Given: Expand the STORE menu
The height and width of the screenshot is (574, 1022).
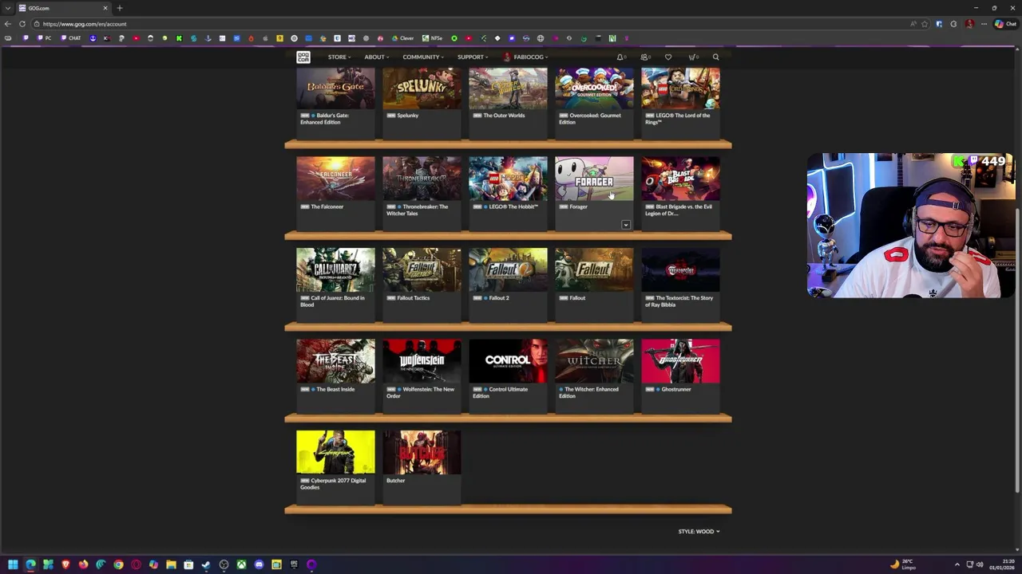Looking at the screenshot, I should (x=339, y=57).
